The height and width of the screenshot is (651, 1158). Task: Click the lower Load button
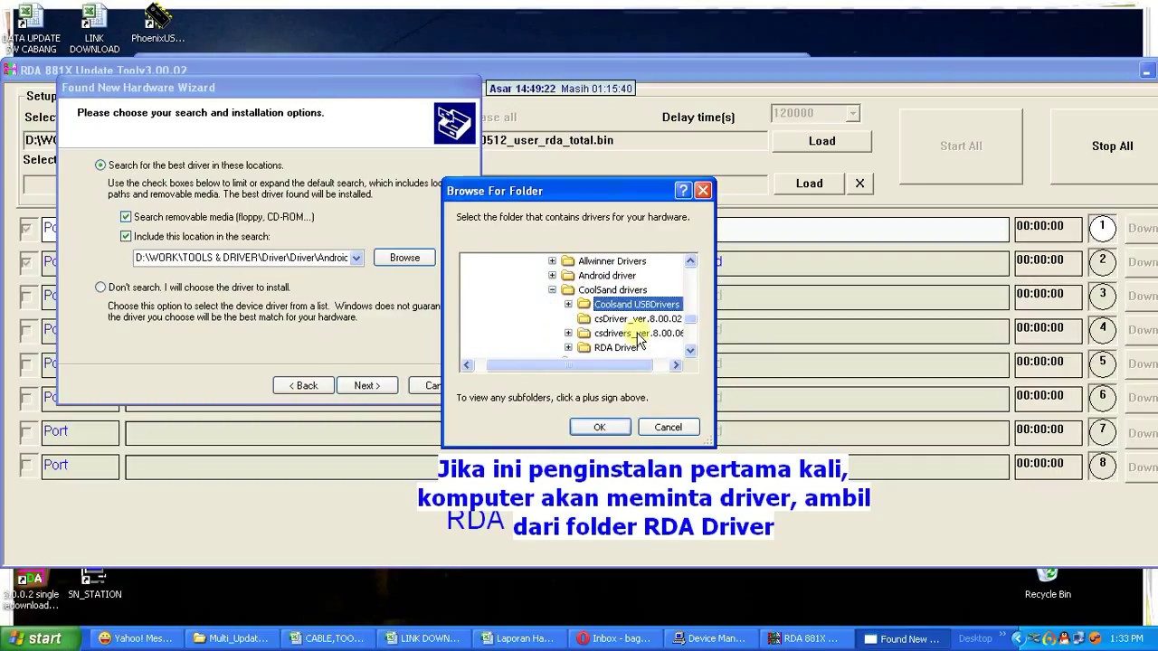809,184
